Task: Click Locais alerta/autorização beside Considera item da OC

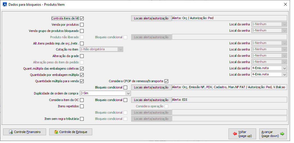Action: point(151,100)
